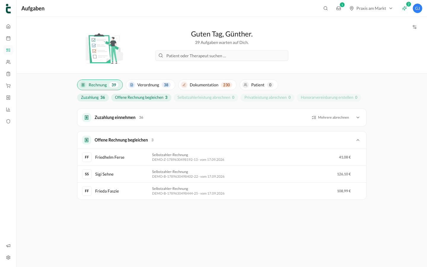Click the Patient oder Therapeut search field
The width and height of the screenshot is (427, 267).
click(x=222, y=55)
